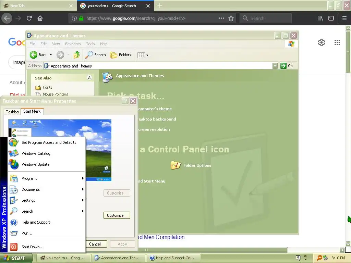Open Back history dropdown arrow
Screen dimensions: 351x263
pos(51,55)
